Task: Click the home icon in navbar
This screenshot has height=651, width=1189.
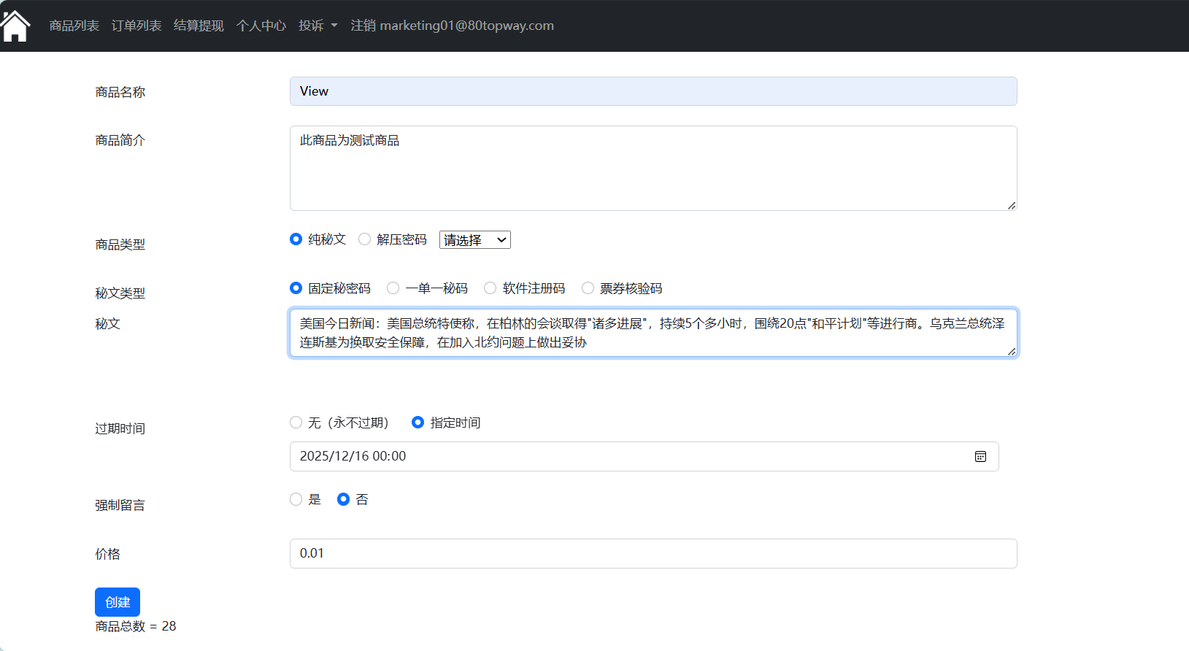Action: click(x=15, y=26)
